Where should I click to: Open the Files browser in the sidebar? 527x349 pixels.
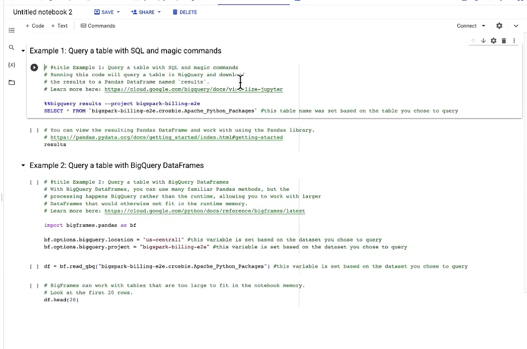click(x=11, y=82)
